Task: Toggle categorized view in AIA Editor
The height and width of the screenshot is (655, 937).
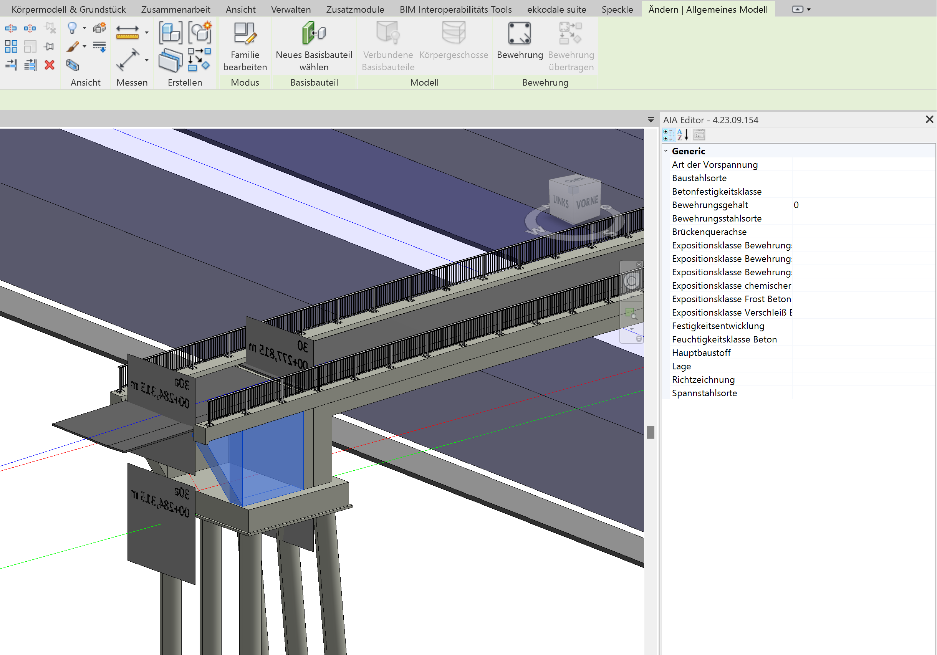Action: pos(669,135)
